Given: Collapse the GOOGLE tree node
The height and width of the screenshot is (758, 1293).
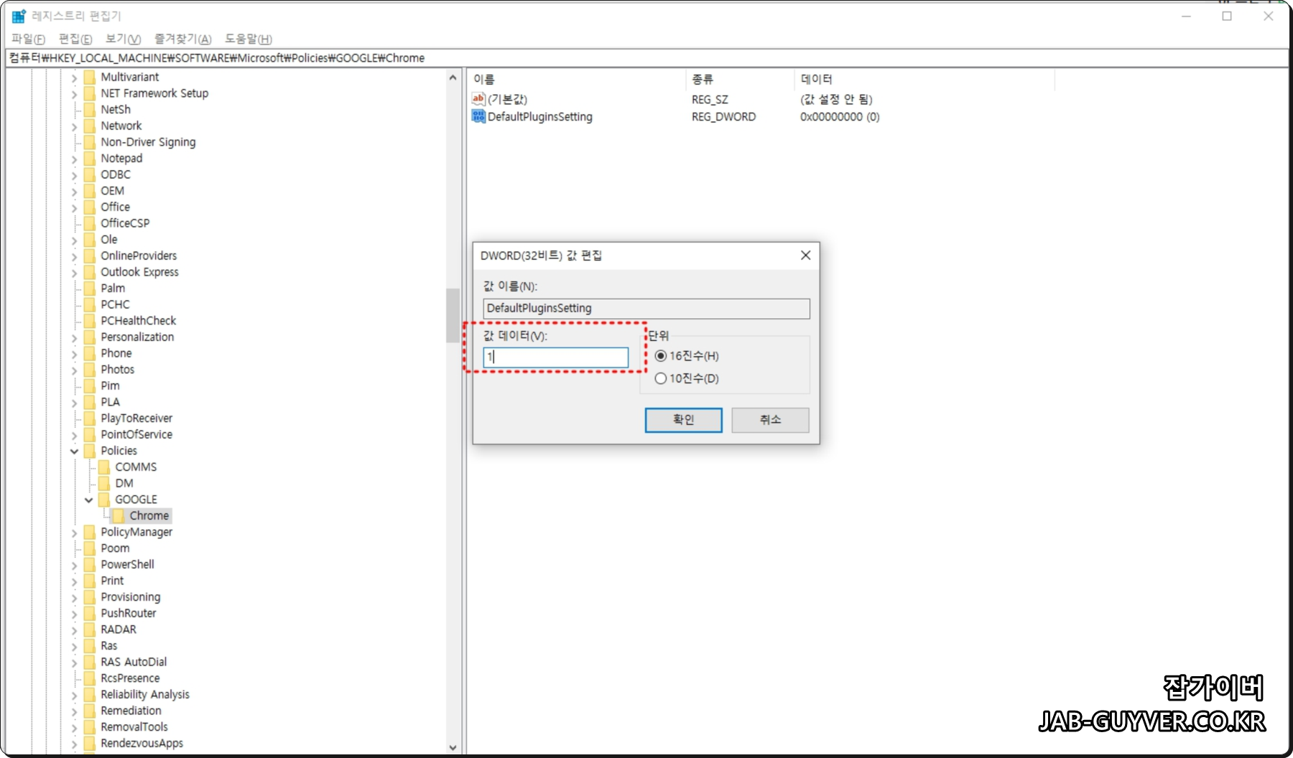Looking at the screenshot, I should [88, 500].
